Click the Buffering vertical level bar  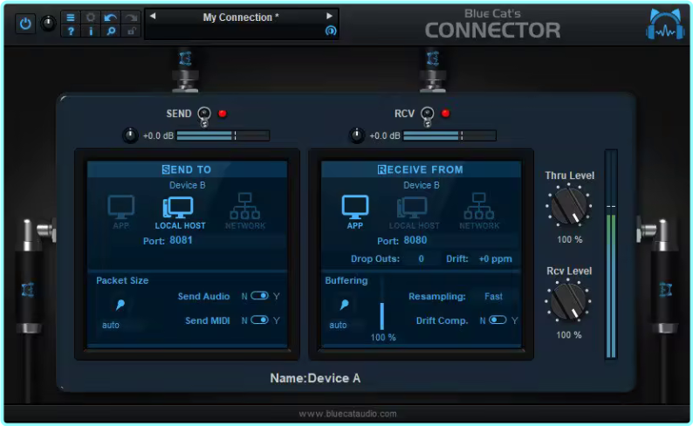(382, 305)
